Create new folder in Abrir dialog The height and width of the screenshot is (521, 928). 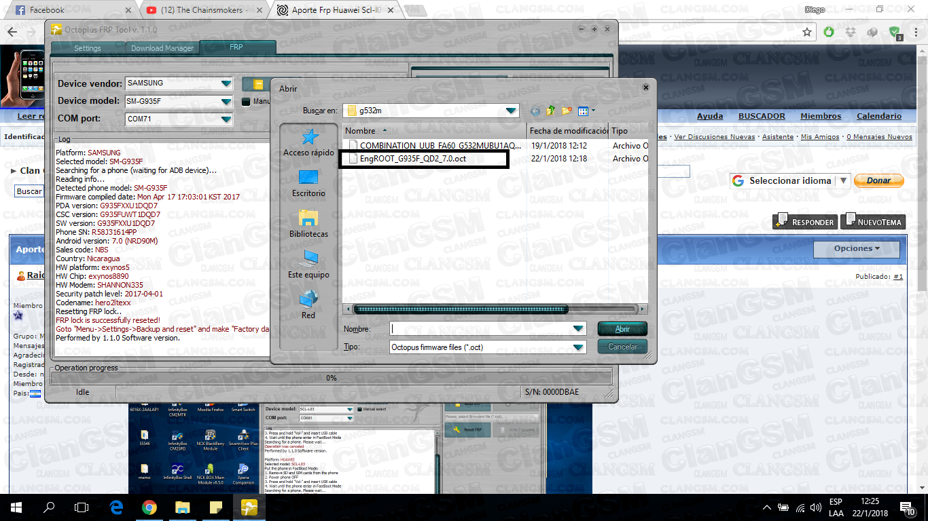pyautogui.click(x=566, y=111)
